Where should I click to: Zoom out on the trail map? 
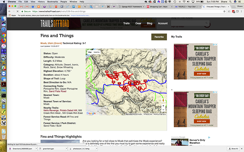click(163, 110)
